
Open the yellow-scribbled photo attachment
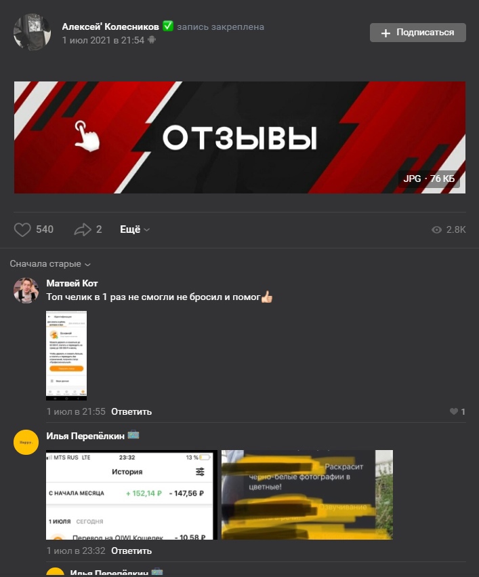pos(307,495)
